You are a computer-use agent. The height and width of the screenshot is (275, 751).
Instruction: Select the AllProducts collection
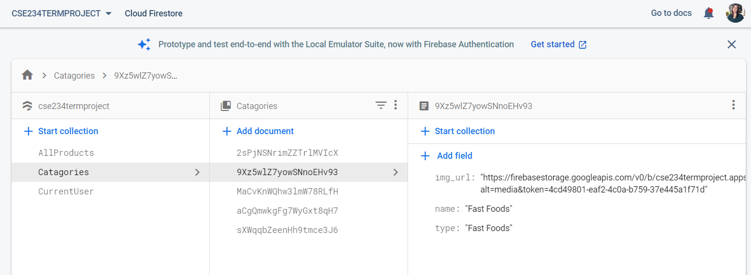[x=66, y=153]
